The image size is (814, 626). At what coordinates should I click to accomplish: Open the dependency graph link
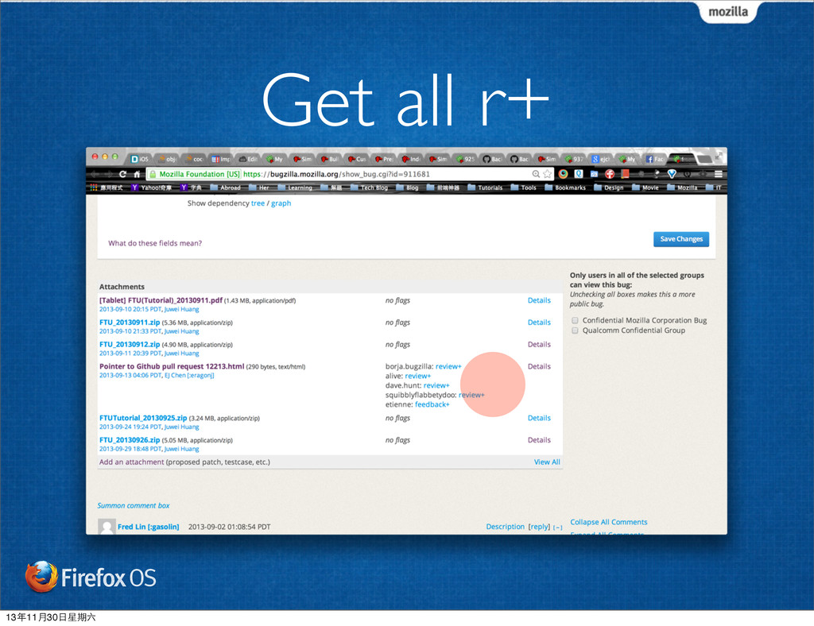click(x=281, y=203)
